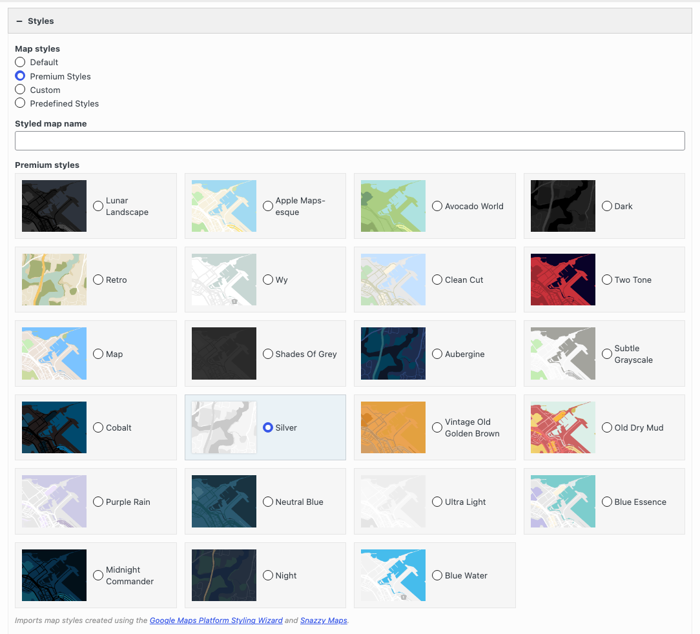This screenshot has height=634, width=700.
Task: Select the Avocado World radio button
Action: (x=437, y=206)
